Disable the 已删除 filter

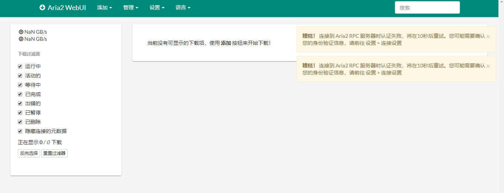20,122
